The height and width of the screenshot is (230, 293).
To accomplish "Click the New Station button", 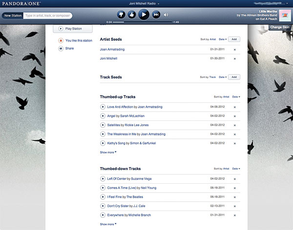I will pos(13,16).
